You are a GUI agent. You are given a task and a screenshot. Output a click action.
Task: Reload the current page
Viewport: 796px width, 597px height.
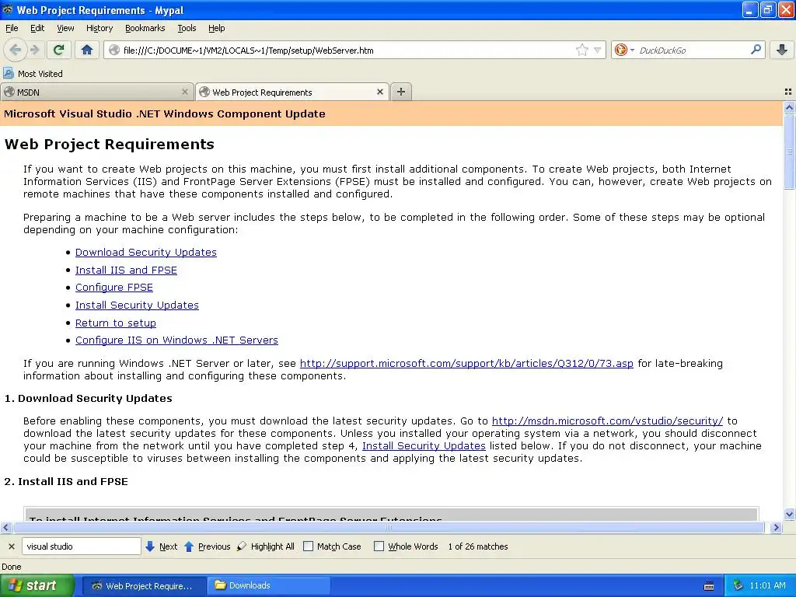tap(59, 50)
